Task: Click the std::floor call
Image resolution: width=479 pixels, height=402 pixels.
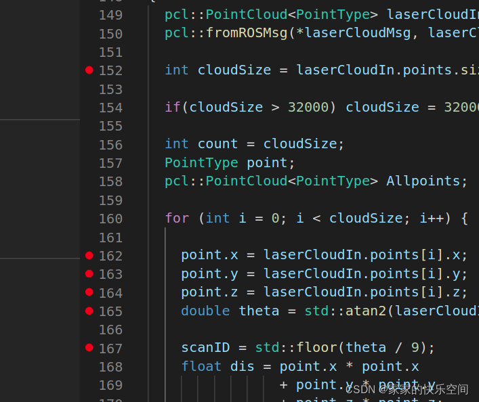Action: (x=296, y=348)
